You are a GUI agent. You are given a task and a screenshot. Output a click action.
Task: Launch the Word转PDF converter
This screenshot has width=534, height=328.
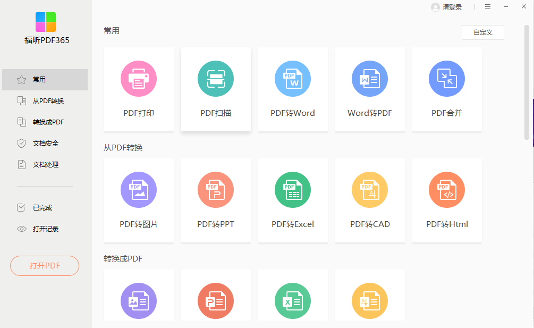(x=370, y=89)
